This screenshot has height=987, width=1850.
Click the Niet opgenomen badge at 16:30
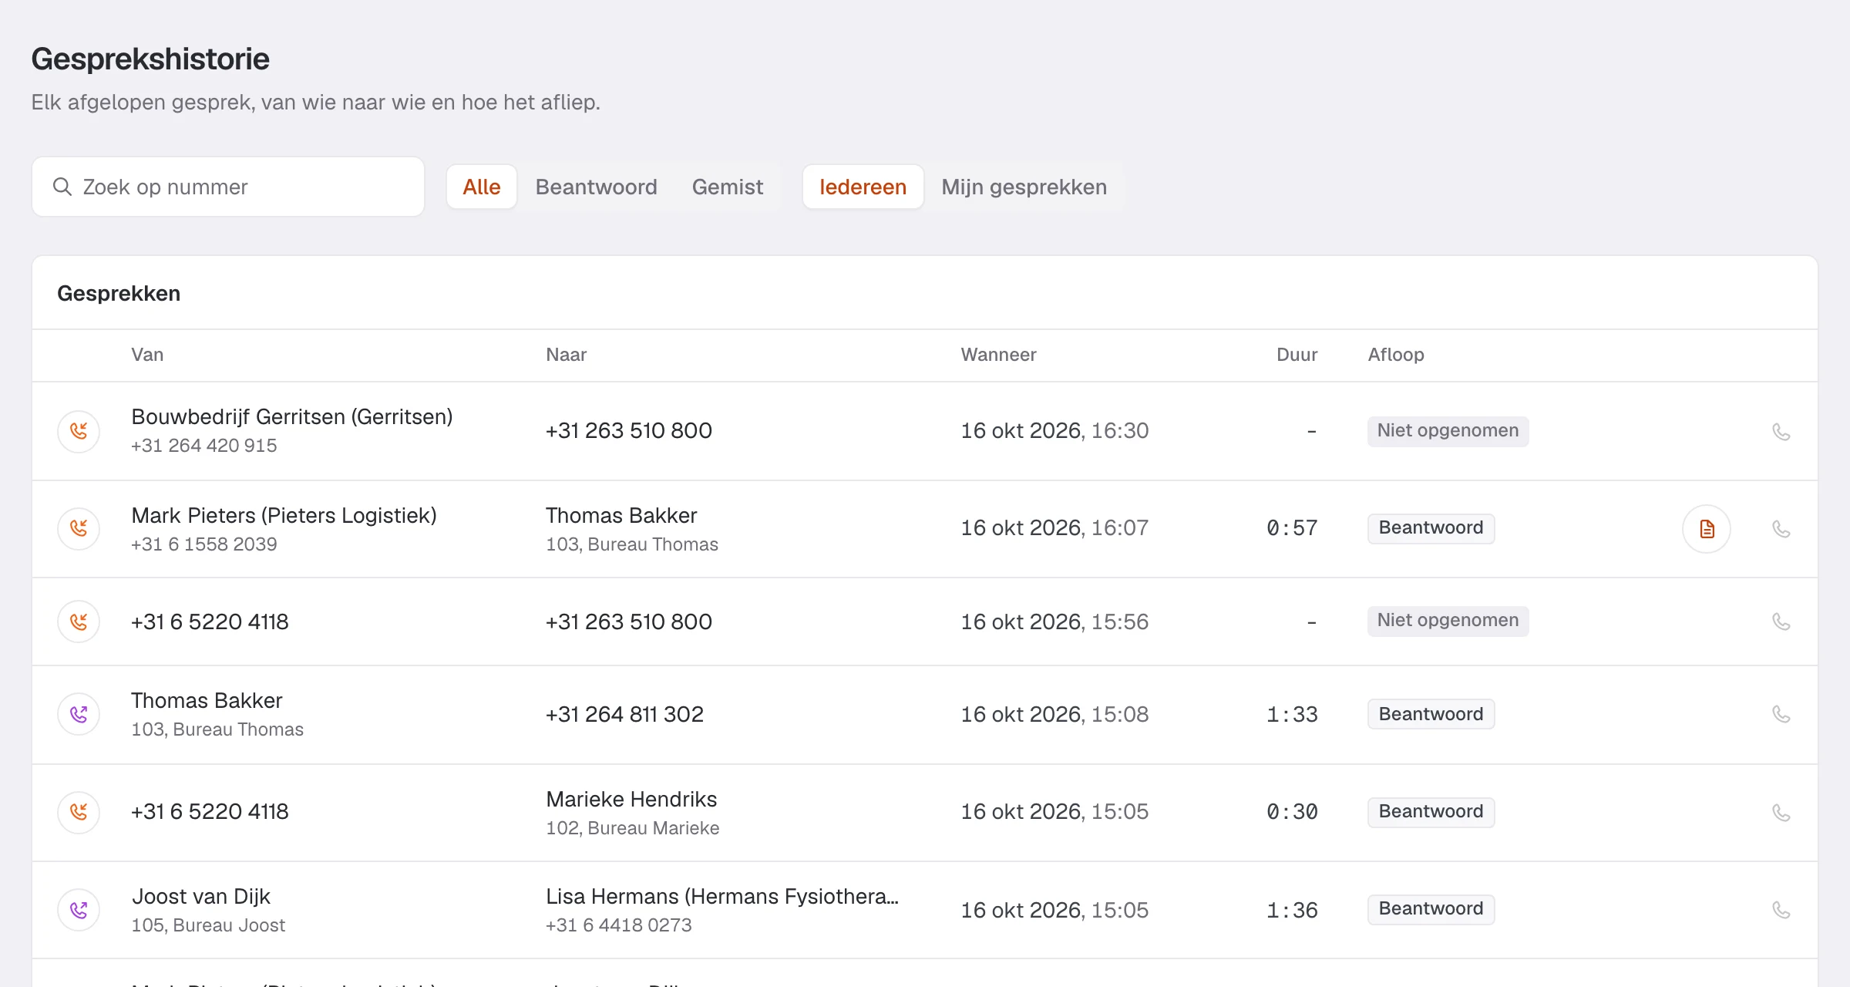tap(1448, 431)
